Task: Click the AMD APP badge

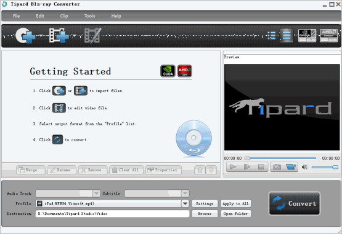Action: coord(184,71)
